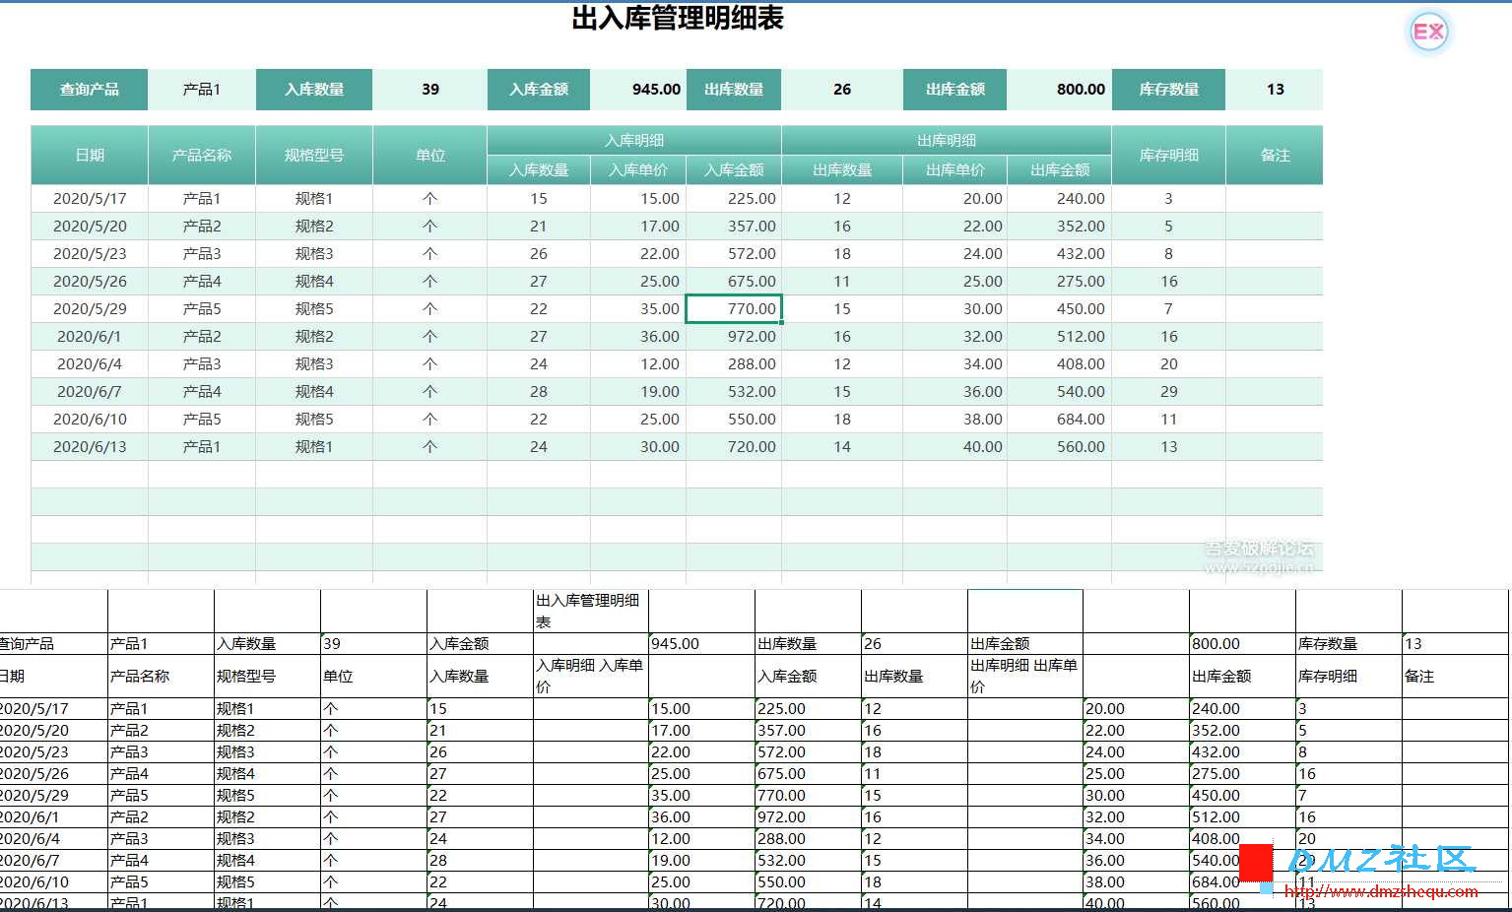
Task: Click the 出库明细 出库单价 cell
Action: pos(1024,676)
